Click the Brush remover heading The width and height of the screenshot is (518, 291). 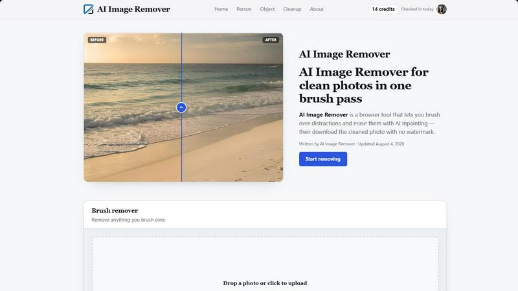(x=115, y=211)
